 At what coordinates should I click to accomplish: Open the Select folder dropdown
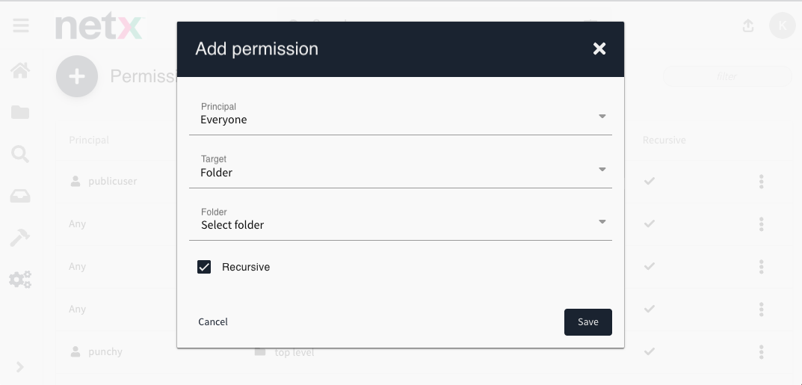401,222
